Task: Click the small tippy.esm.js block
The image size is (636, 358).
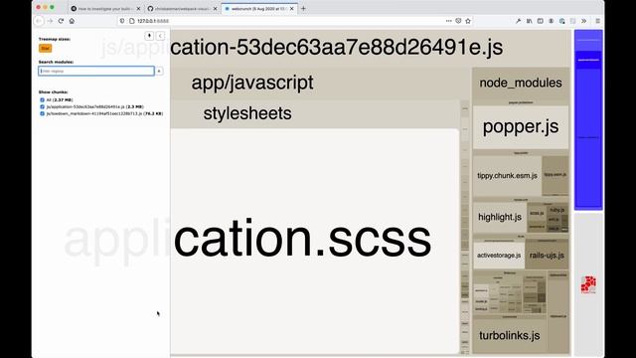Action: pyautogui.click(x=556, y=175)
